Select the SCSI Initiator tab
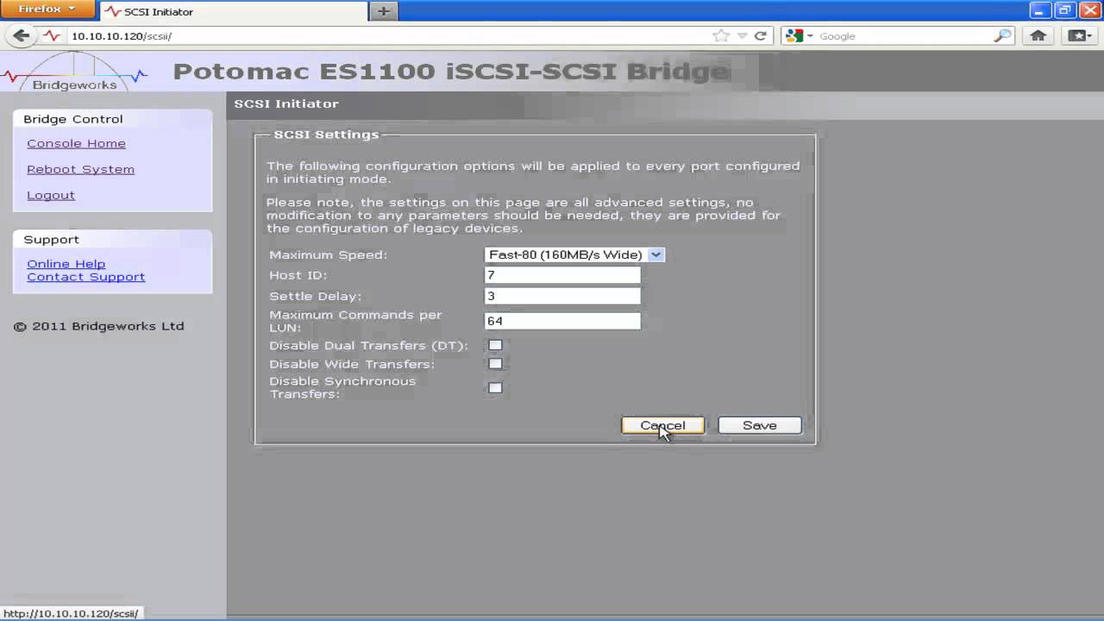The image size is (1104, 621). (234, 11)
